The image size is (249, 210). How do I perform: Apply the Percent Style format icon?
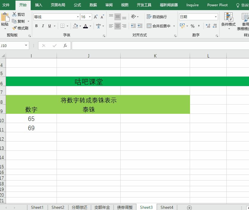[x=193, y=26]
